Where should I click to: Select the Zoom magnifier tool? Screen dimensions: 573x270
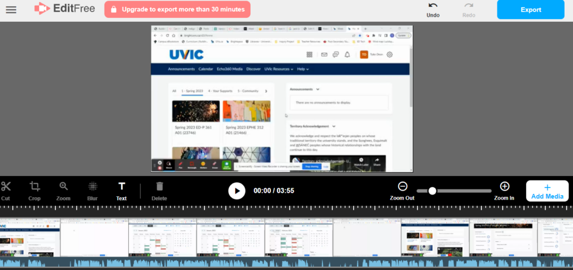click(x=64, y=191)
